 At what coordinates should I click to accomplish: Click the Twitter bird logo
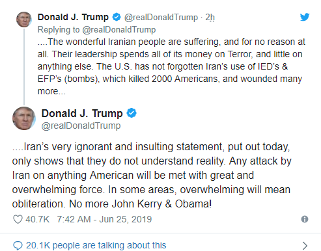[305, 17]
